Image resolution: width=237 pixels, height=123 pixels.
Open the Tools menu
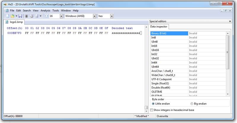55,10
